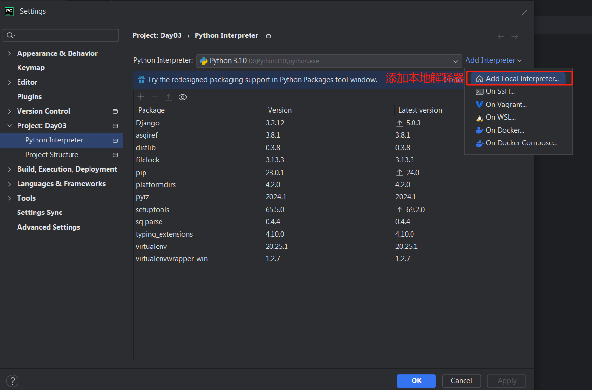Click the settings search input field
The width and height of the screenshot is (592, 390).
pyautogui.click(x=61, y=35)
